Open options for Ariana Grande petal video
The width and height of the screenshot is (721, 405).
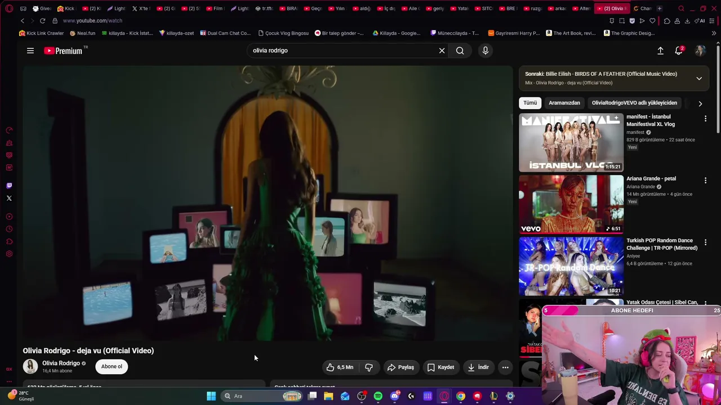click(705, 181)
